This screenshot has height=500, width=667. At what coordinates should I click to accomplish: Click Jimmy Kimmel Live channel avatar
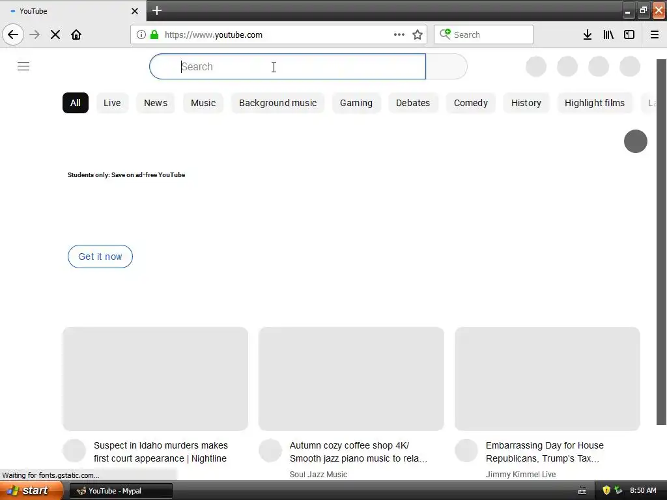466,451
